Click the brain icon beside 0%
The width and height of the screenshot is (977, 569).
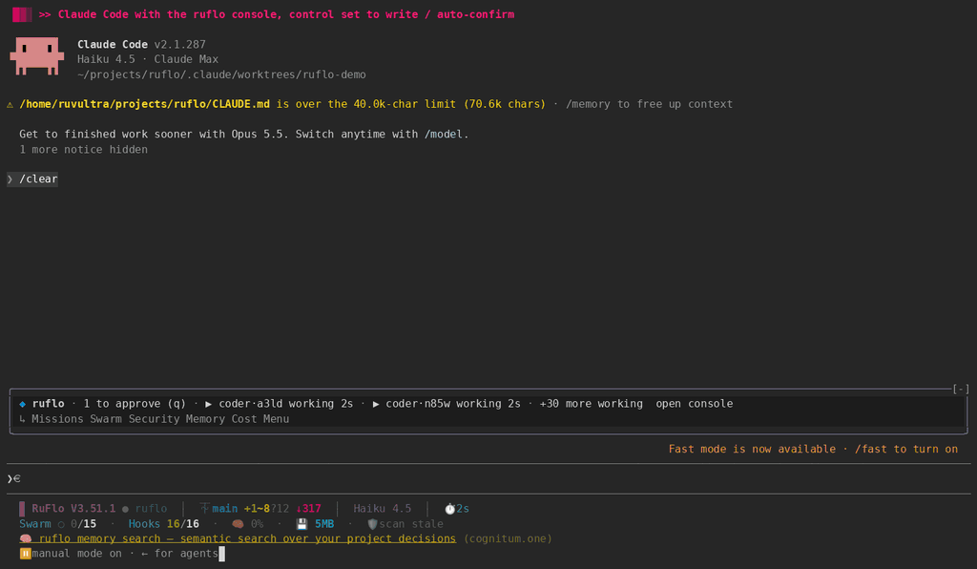coord(238,524)
